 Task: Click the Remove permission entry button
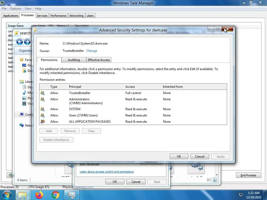click(x=70, y=131)
